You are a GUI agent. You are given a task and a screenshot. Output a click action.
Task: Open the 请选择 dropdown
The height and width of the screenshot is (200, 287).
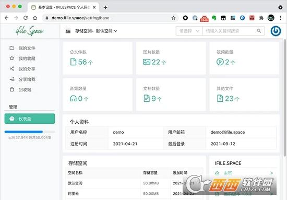click(x=189, y=31)
